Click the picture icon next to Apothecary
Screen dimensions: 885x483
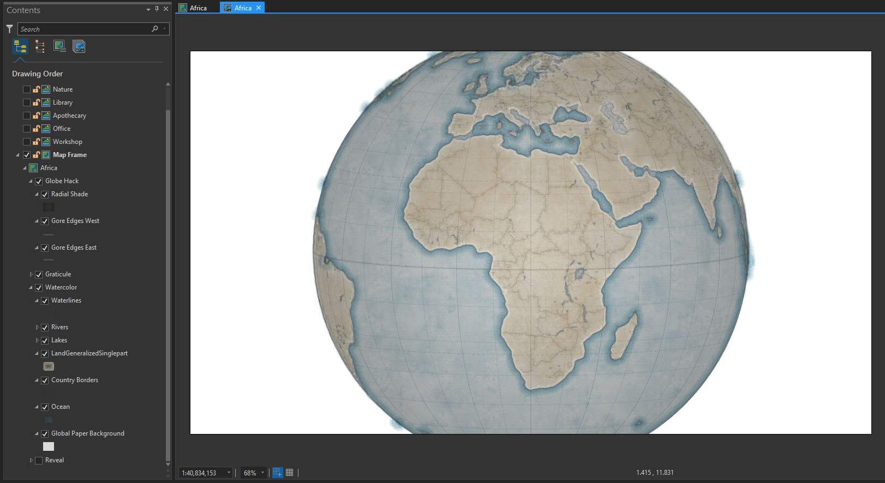(x=46, y=116)
